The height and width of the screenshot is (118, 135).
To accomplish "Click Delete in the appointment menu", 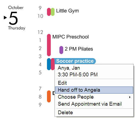I will coord(94,112).
